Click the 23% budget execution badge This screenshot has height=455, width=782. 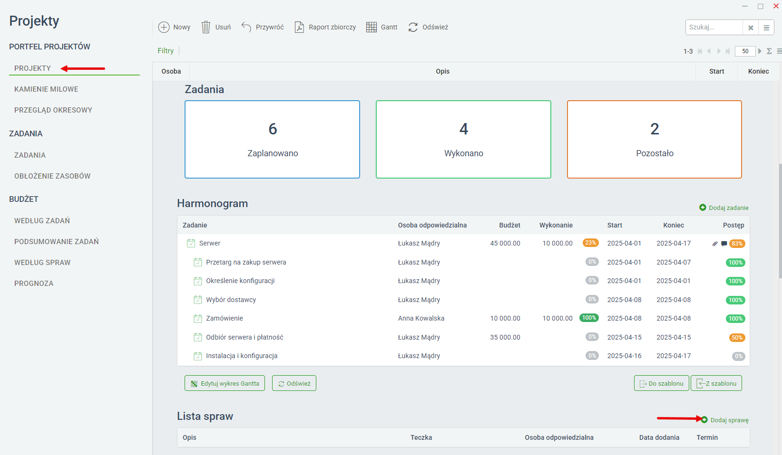[x=591, y=243]
